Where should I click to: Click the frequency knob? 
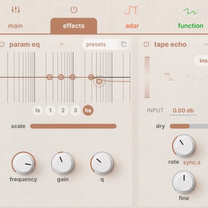pos(23,163)
